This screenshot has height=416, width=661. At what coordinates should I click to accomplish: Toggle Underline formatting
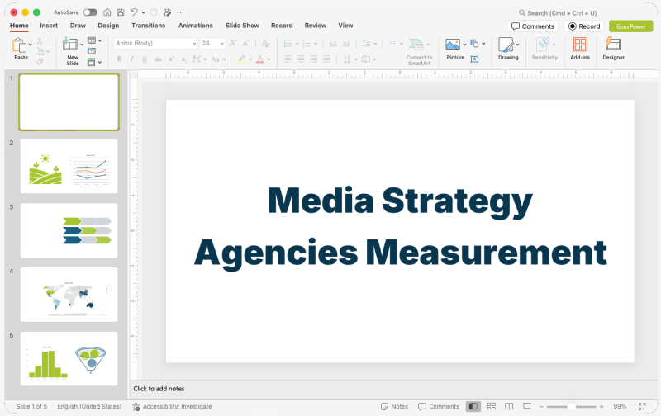point(144,59)
